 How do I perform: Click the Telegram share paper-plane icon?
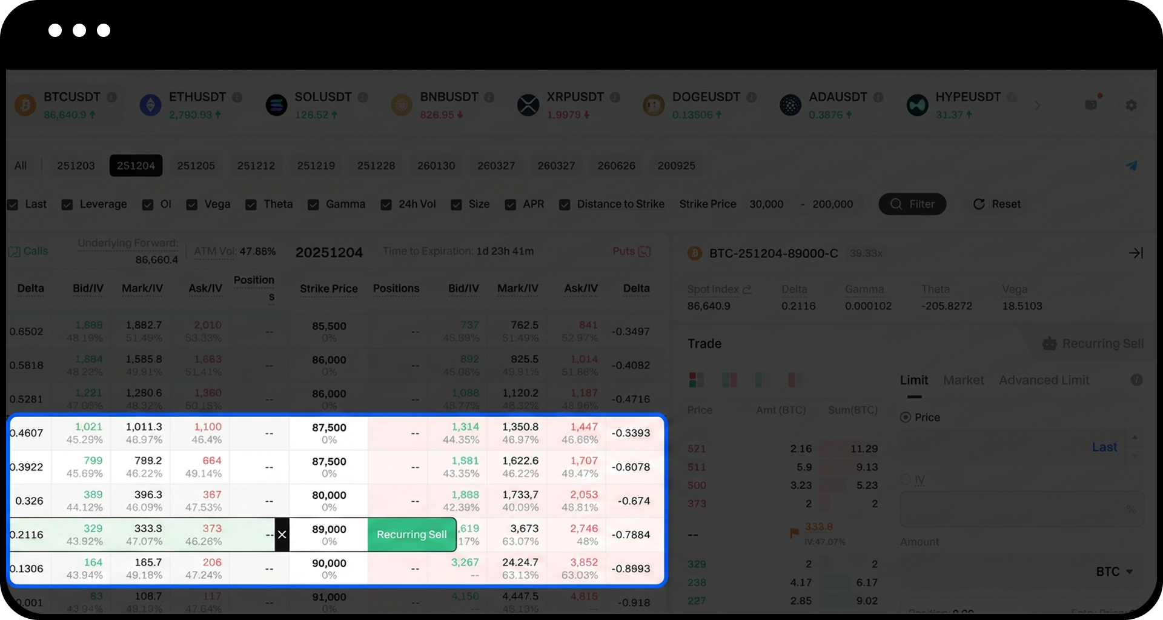[x=1131, y=166]
